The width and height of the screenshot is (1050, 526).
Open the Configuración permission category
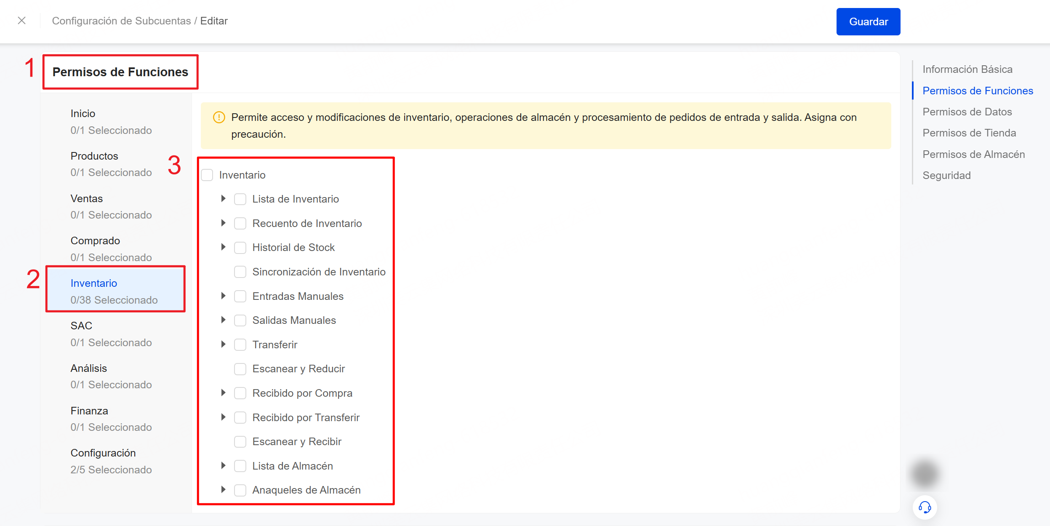(116, 461)
